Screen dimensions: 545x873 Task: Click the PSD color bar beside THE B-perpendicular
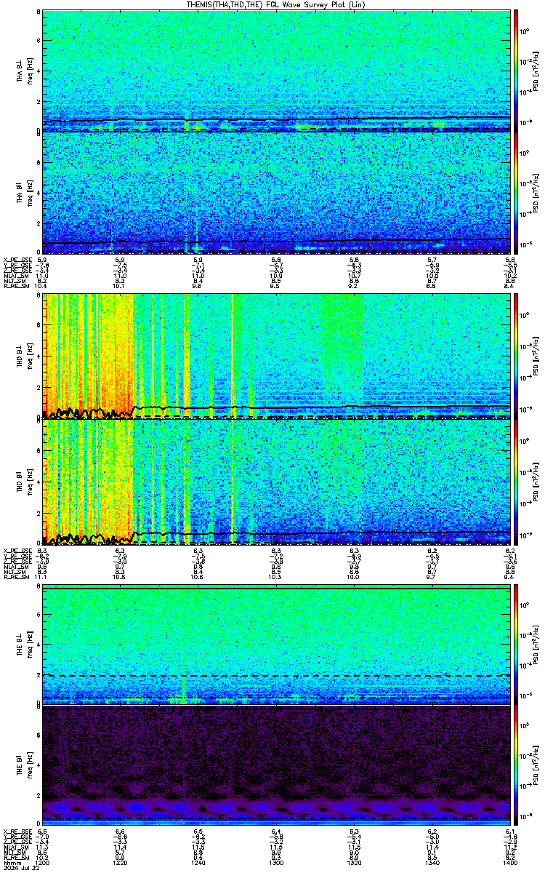[x=516, y=645]
